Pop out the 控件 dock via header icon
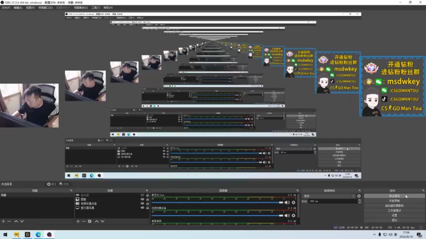426x239 pixels. (423, 191)
